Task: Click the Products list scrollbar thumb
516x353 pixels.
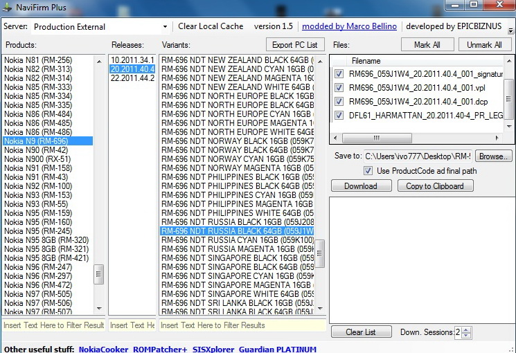Action: (x=99, y=274)
